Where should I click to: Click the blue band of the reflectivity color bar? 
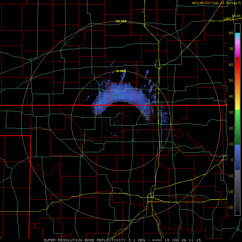pyautogui.click(x=237, y=157)
